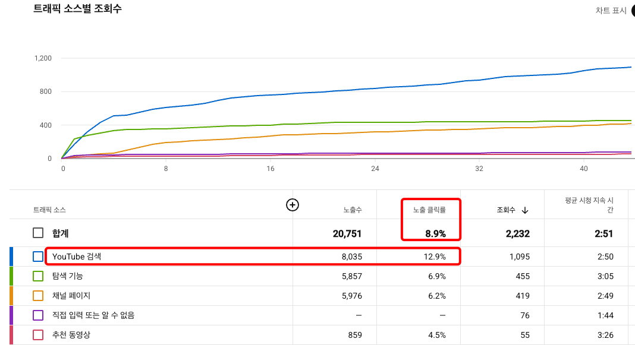Click the 6.2% click rate cell

pyautogui.click(x=437, y=296)
